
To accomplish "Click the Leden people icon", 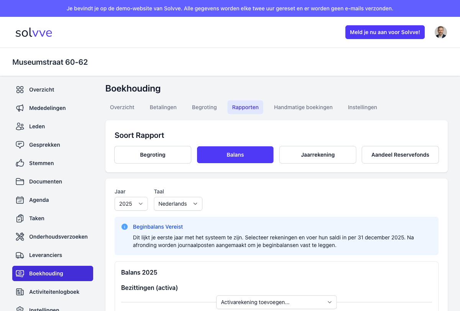I will coord(20,126).
